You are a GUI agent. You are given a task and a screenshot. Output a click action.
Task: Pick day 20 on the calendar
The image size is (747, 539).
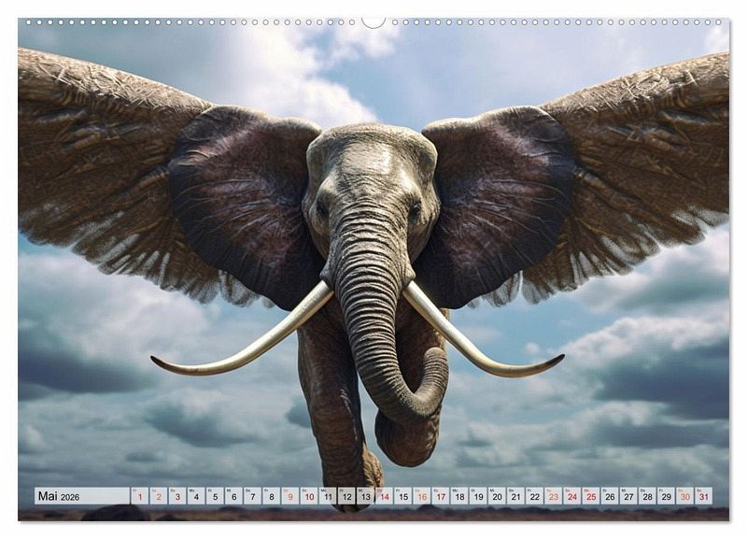pos(497,496)
